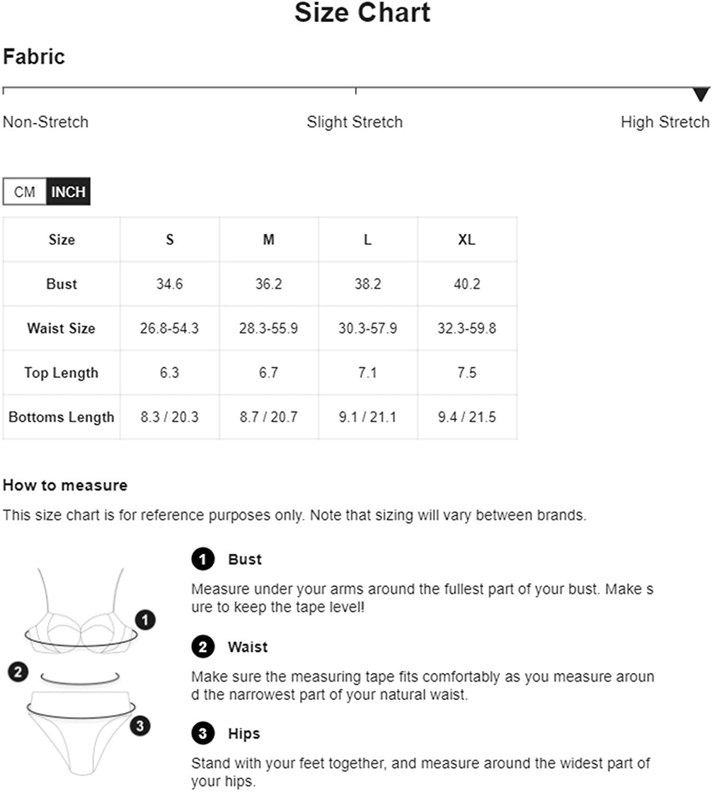Click the number 2 Waist heading icon
The height and width of the screenshot is (793, 712).
(x=203, y=647)
